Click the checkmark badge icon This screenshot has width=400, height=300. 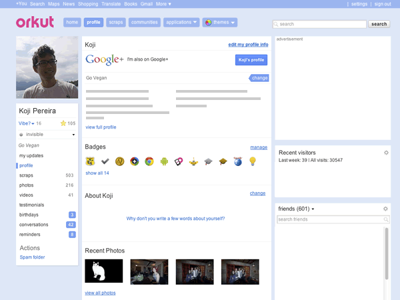[x=105, y=161]
